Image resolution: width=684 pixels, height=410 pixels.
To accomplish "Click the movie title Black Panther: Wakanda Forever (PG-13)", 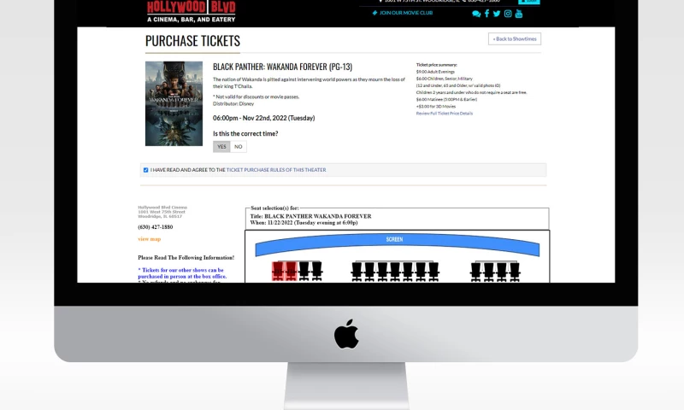I will coord(283,67).
